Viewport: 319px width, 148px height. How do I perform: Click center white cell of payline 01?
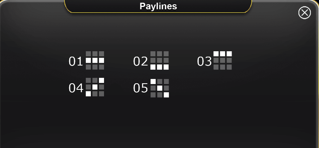(95, 61)
